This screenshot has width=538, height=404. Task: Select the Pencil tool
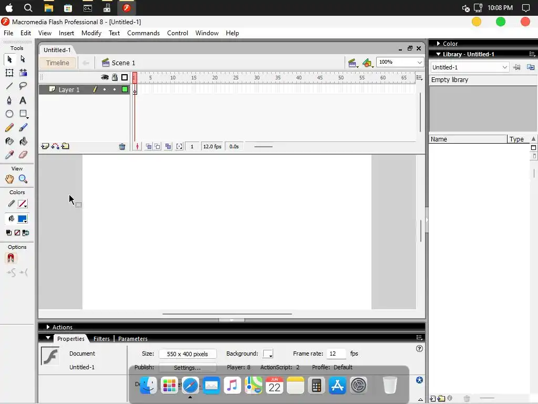point(9,127)
